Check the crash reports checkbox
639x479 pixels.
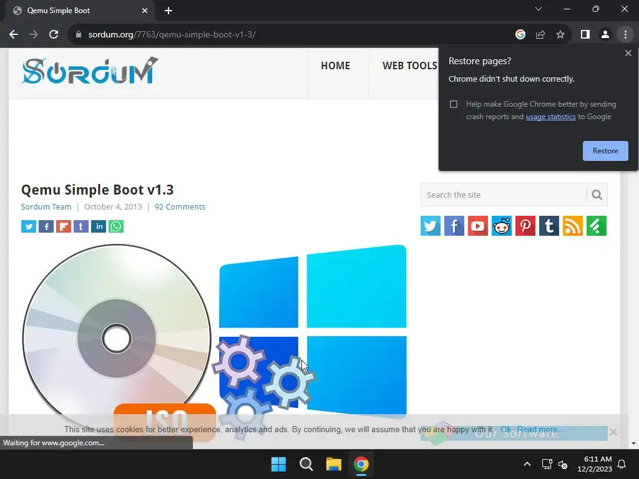coord(454,104)
